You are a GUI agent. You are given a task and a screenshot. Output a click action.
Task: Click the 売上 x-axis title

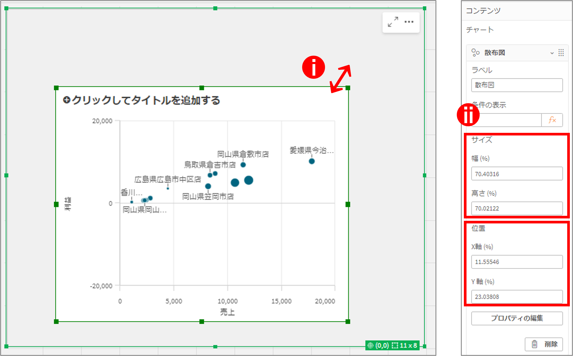[227, 312]
